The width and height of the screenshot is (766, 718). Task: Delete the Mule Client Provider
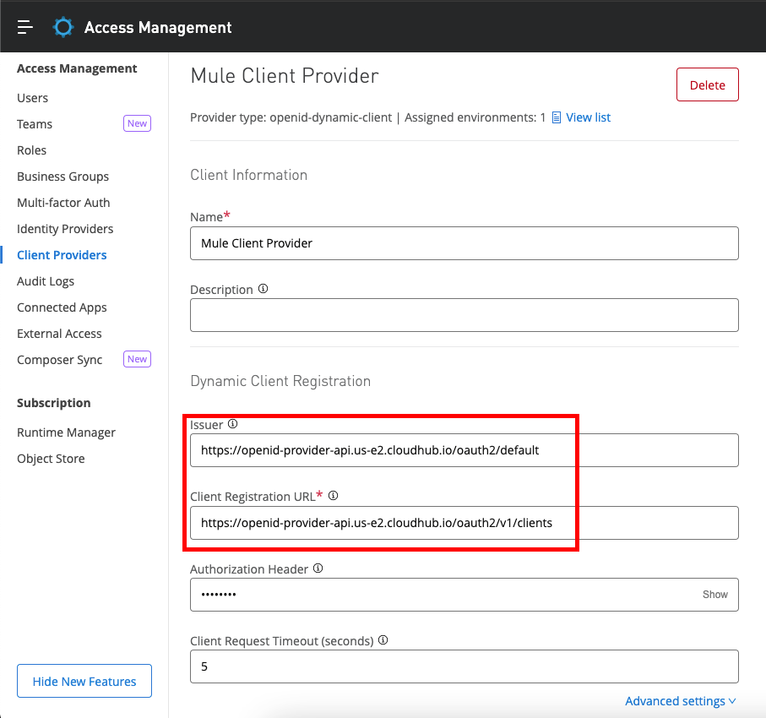pos(707,84)
